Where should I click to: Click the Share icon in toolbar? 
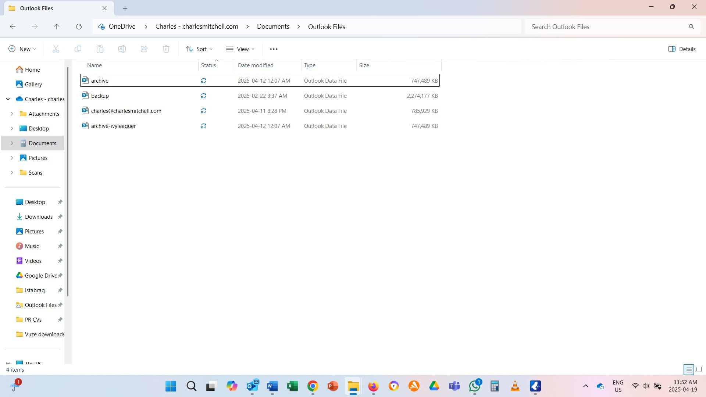tap(144, 49)
